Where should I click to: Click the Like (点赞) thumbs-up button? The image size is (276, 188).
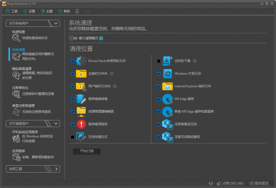tap(230, 183)
